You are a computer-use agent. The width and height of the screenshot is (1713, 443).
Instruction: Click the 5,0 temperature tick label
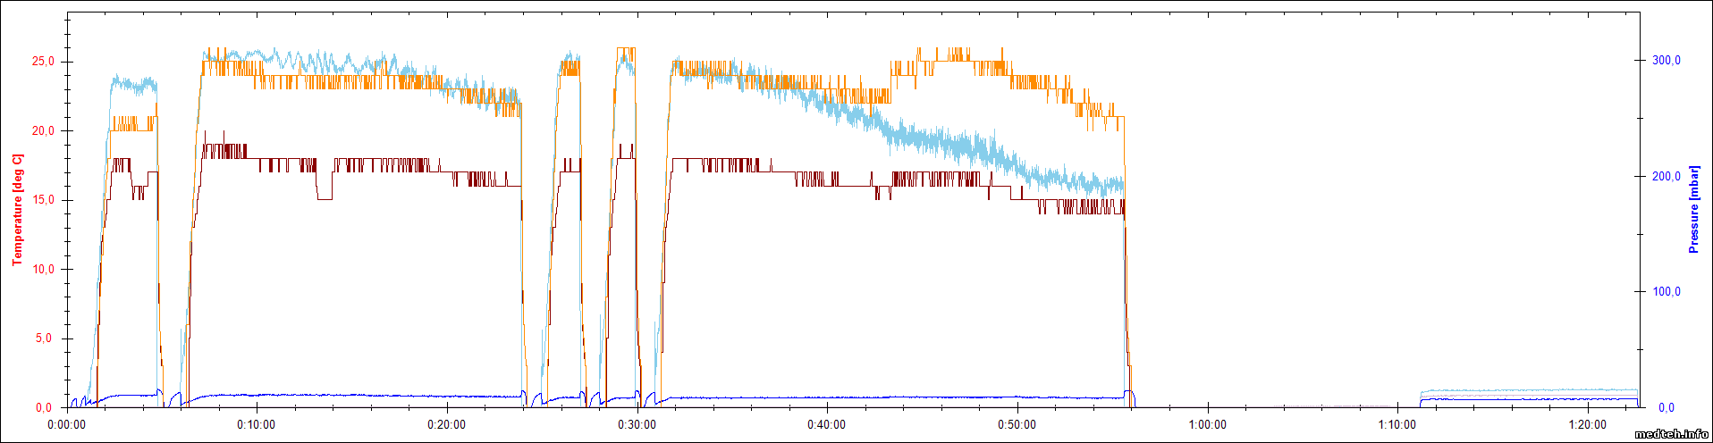46,339
